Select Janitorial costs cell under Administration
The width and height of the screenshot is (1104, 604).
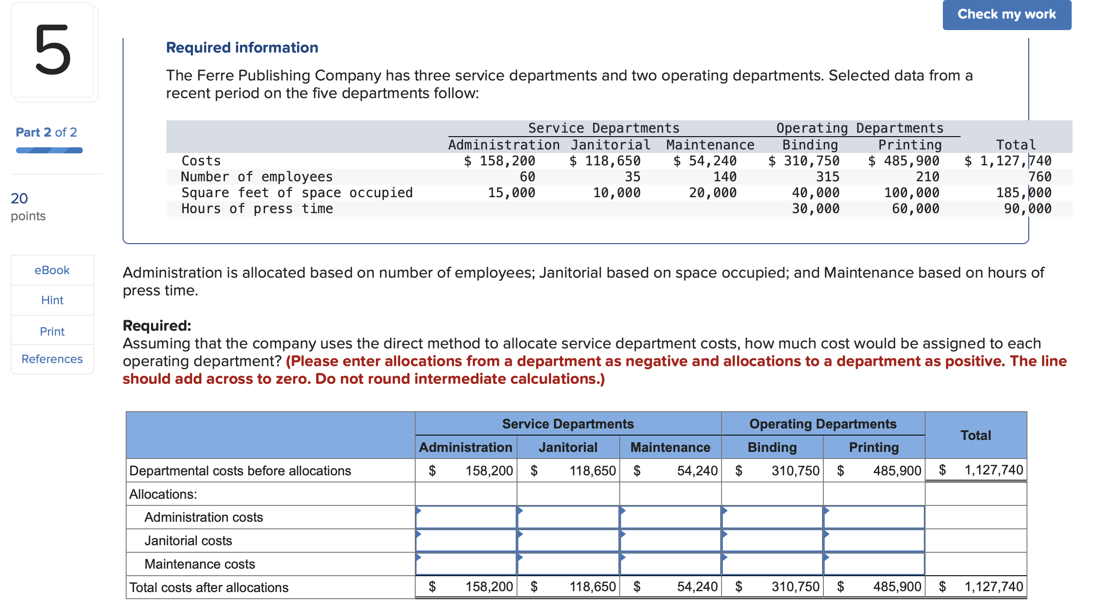466,541
